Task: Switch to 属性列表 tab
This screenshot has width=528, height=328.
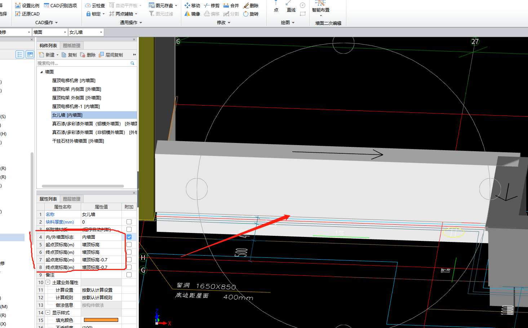Action: point(48,199)
